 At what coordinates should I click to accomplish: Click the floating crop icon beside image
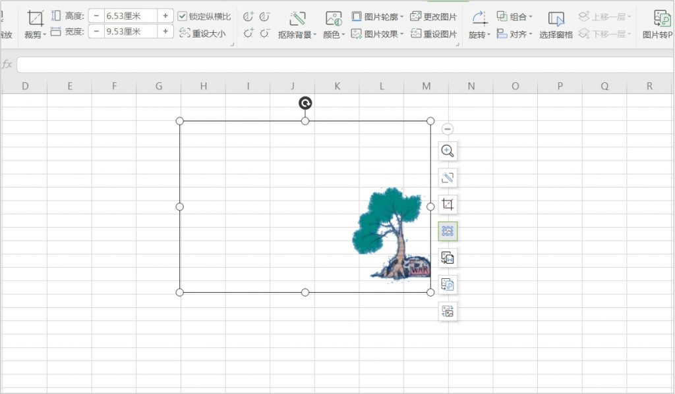[448, 204]
